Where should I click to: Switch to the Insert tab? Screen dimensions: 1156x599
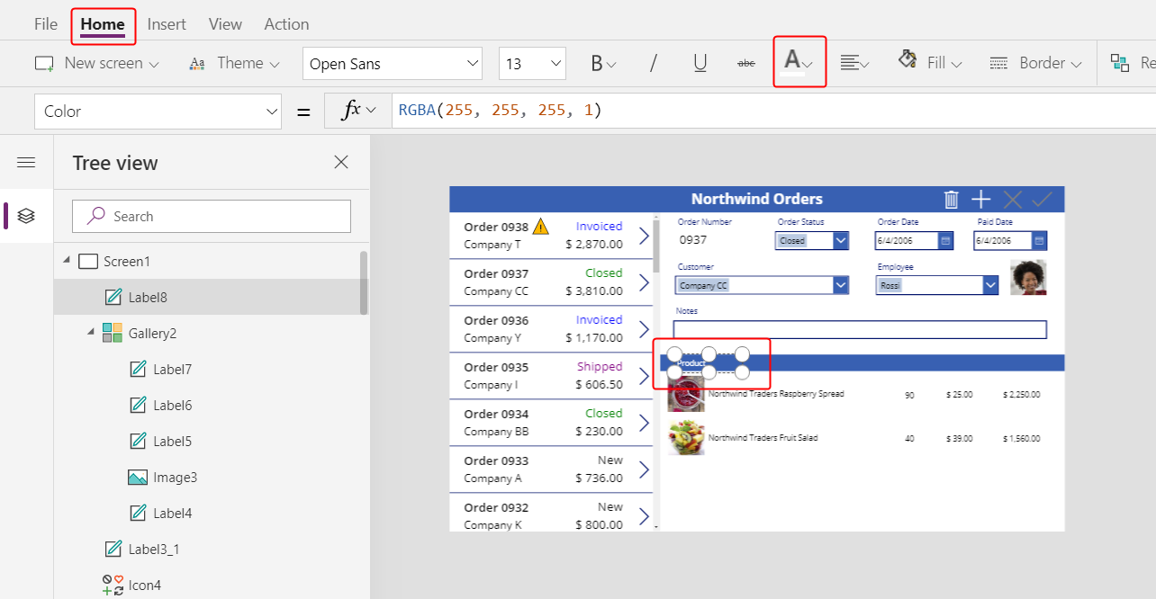pos(167,24)
